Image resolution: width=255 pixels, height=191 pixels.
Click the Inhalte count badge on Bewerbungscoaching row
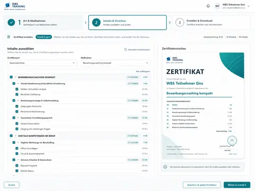tap(133, 77)
